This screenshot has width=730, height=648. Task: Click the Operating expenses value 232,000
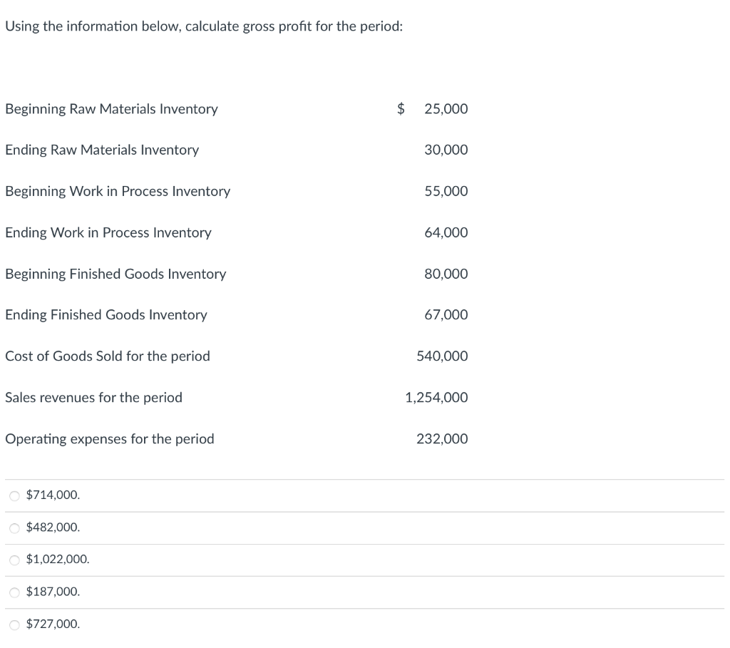coord(442,438)
